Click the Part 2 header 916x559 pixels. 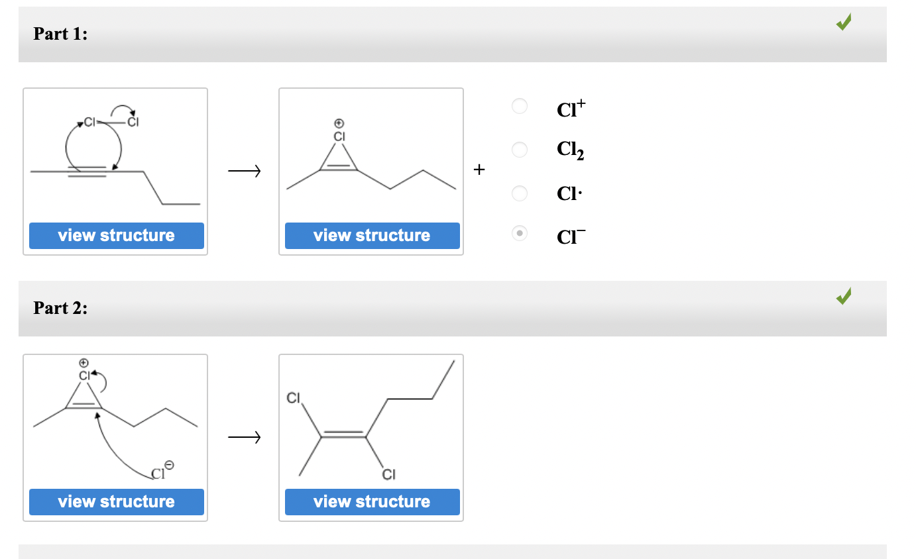coord(58,308)
